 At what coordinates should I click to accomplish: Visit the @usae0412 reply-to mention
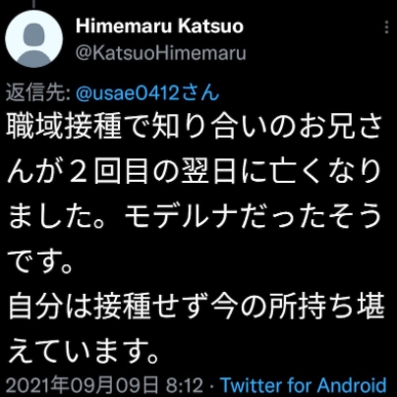tap(128, 93)
